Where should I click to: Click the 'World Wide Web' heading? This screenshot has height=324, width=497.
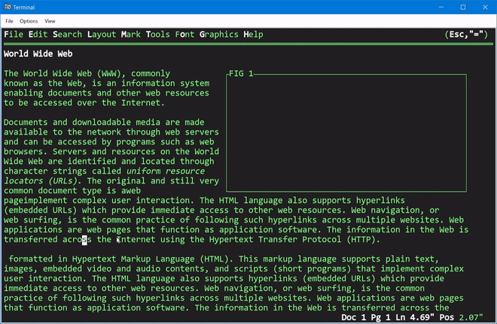[38, 54]
